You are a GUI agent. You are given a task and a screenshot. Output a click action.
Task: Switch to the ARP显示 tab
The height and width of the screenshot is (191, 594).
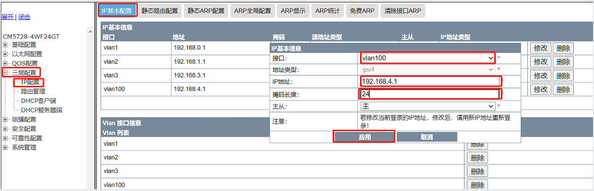(293, 11)
